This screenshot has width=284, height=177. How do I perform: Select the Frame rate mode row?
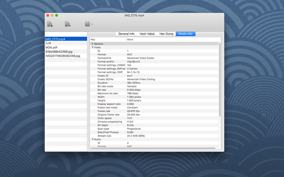click(x=154, y=108)
